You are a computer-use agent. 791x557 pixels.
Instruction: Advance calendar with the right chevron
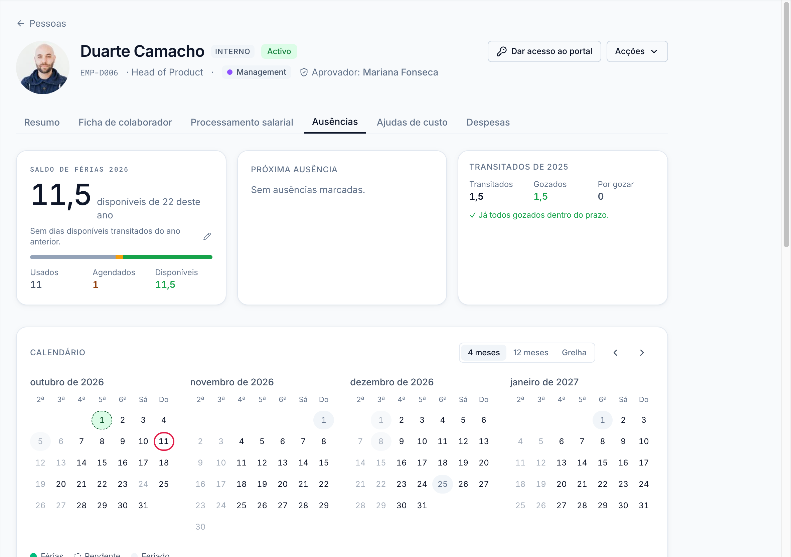(x=642, y=352)
